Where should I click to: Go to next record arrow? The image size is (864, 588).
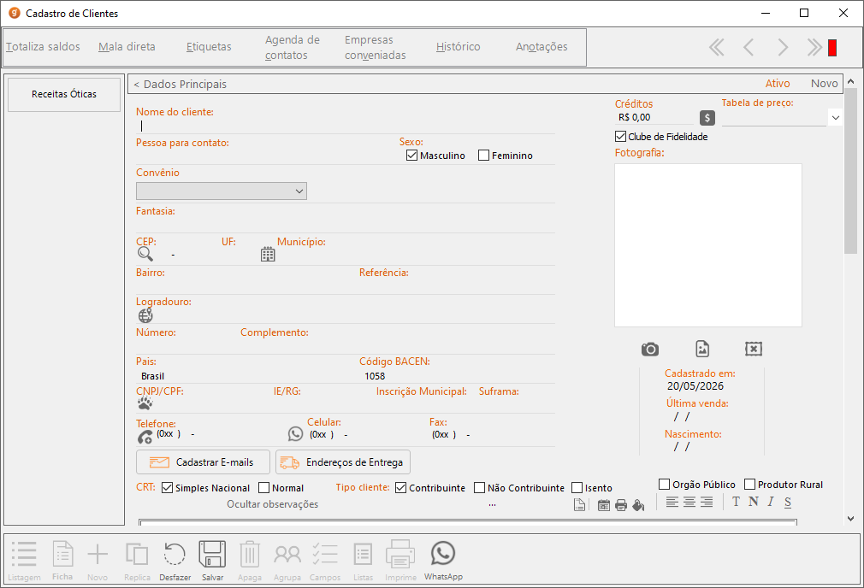point(783,47)
